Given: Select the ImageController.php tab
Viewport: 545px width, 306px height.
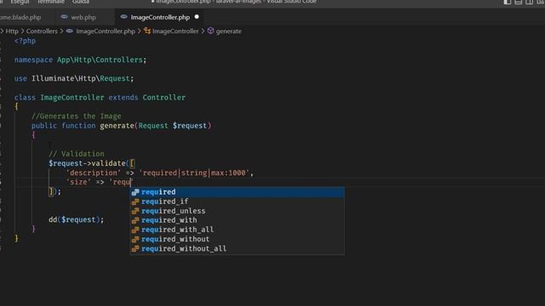Looking at the screenshot, I should tap(160, 17).
